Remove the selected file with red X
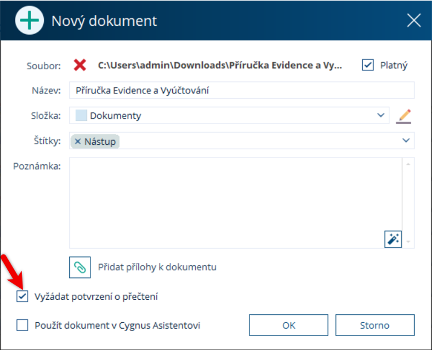This screenshot has width=432, height=350. coord(80,65)
